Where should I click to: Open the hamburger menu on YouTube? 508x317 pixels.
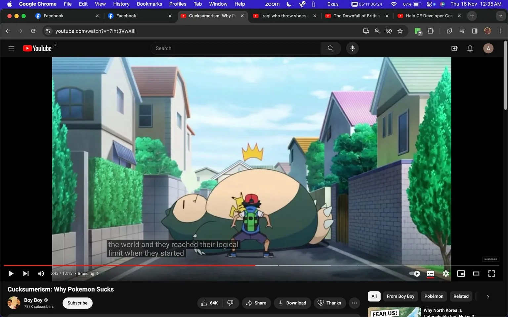tap(11, 48)
